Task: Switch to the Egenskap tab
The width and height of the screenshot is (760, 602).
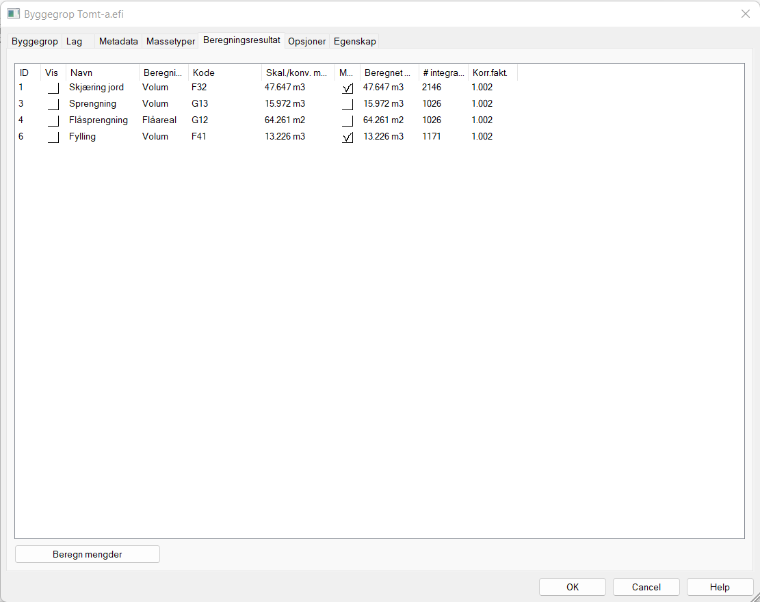Action: click(x=354, y=42)
